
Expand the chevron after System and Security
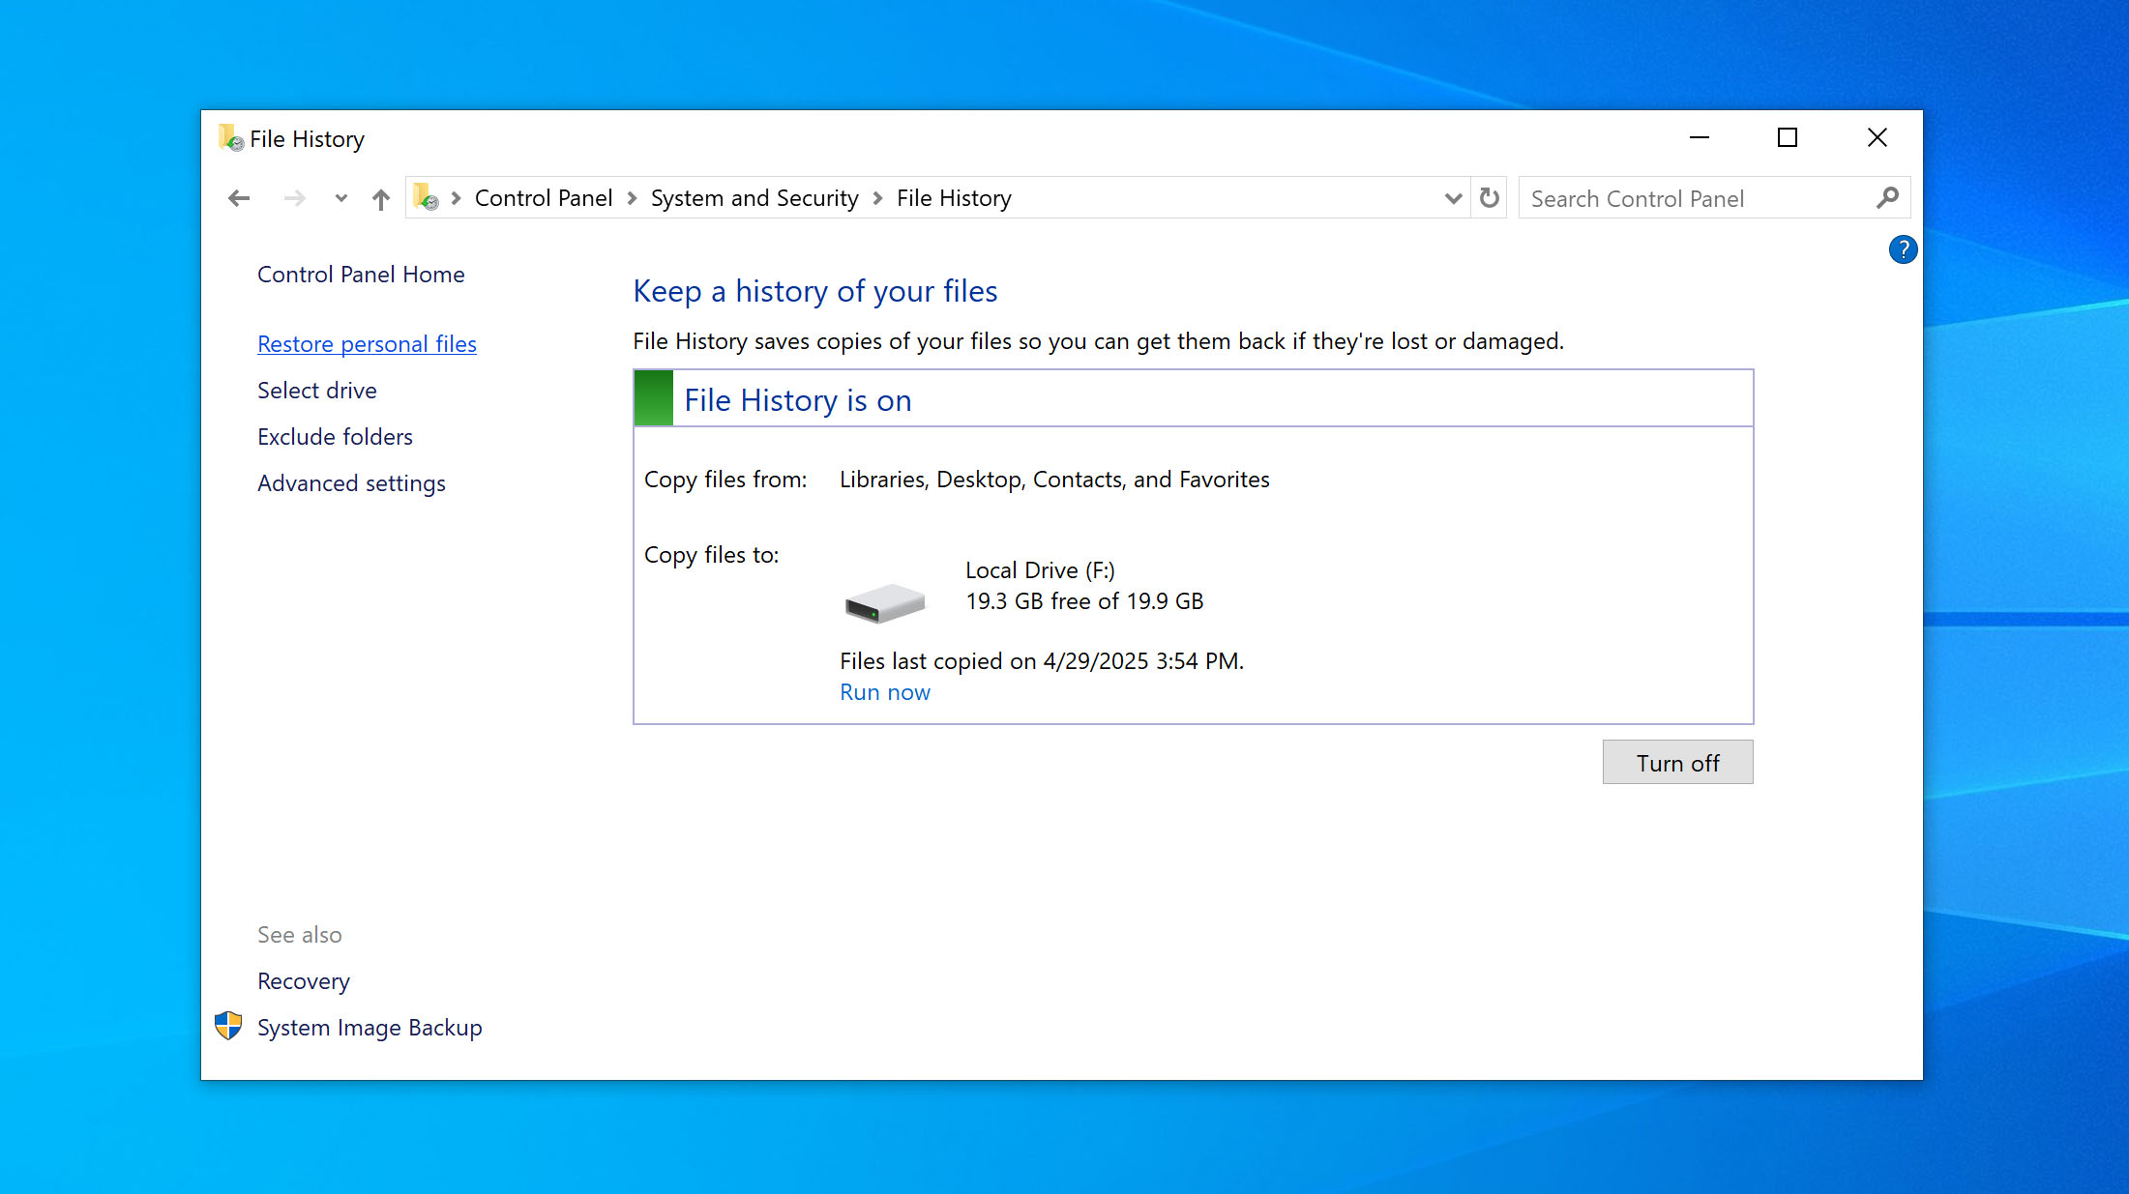(877, 198)
